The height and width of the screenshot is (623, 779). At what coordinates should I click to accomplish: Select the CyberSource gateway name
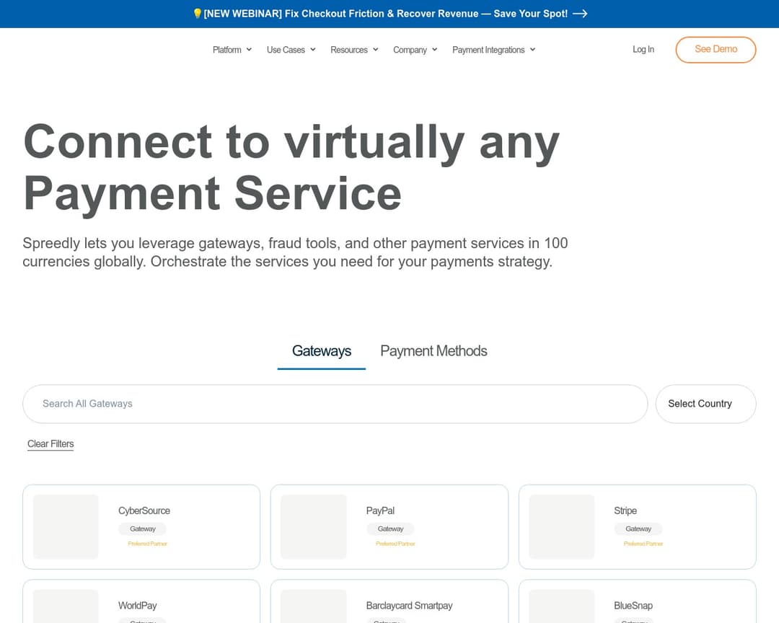144,511
